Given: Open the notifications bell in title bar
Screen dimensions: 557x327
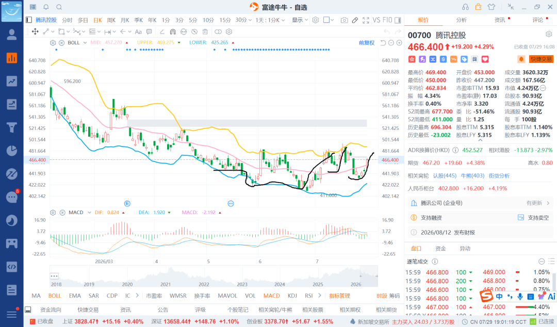Looking at the screenshot, I should pos(46,7).
